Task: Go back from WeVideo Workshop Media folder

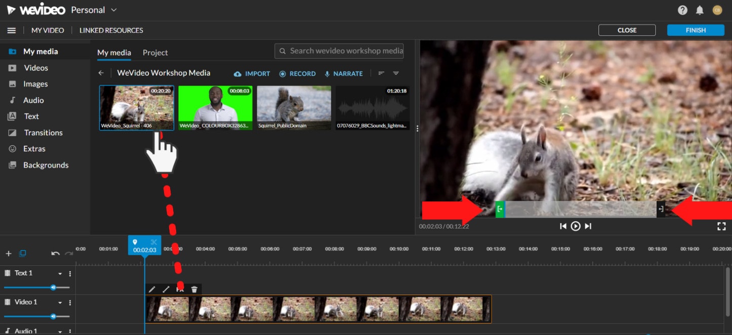Action: coord(101,73)
